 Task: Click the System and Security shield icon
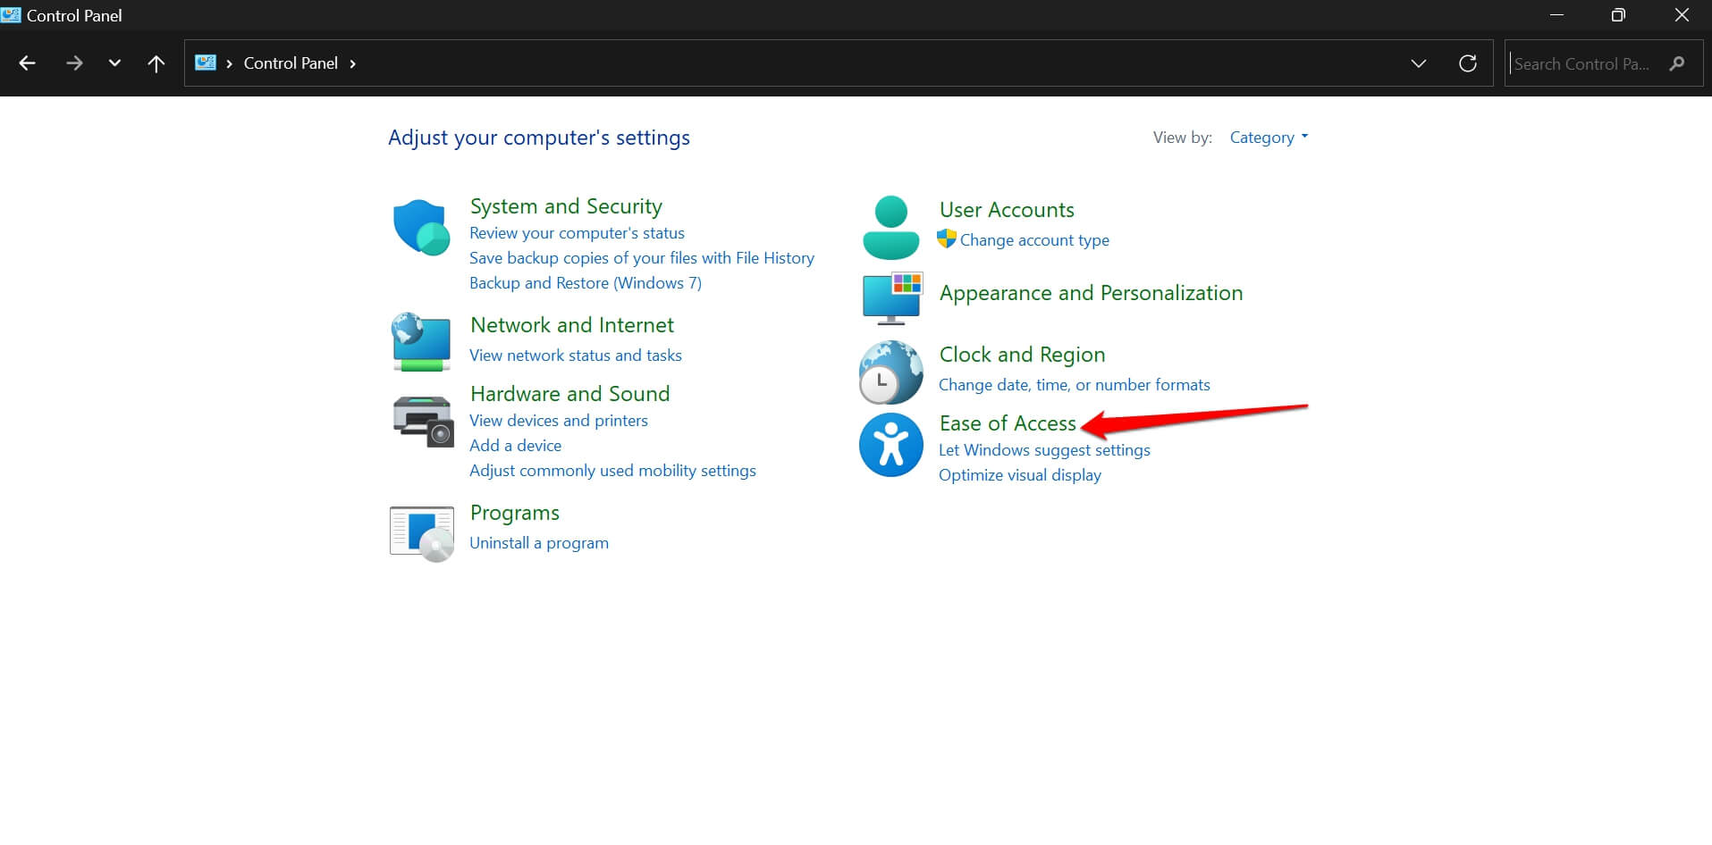pyautogui.click(x=420, y=227)
